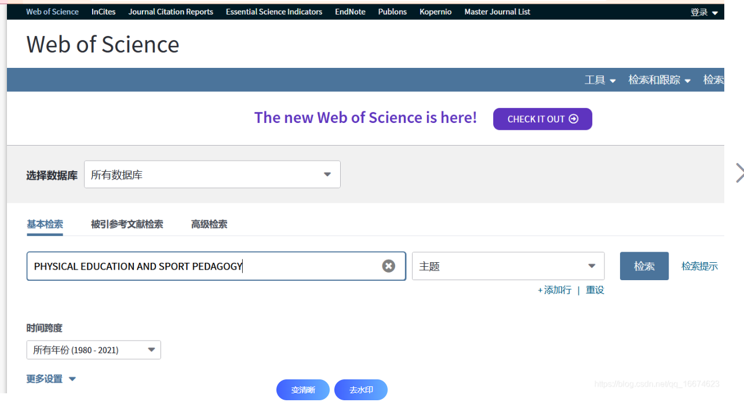Open the 检索和跟踪 menu
This screenshot has height=413, width=744.
click(x=659, y=80)
